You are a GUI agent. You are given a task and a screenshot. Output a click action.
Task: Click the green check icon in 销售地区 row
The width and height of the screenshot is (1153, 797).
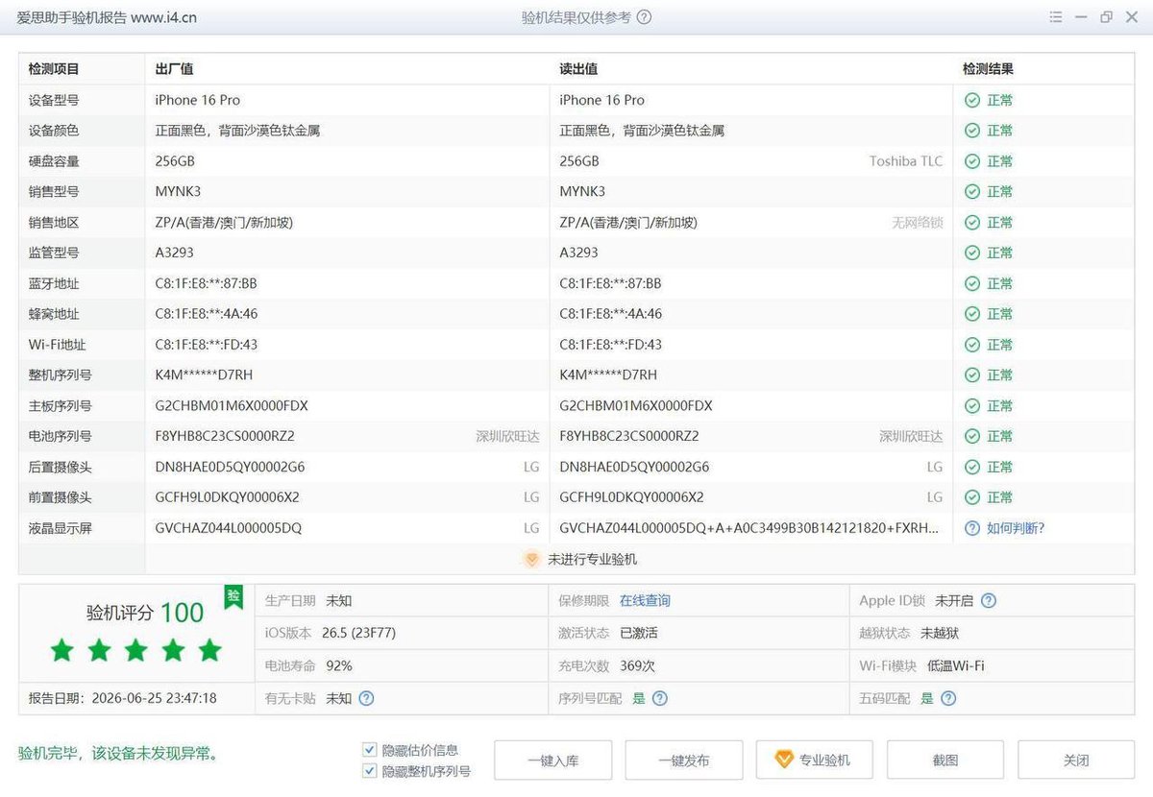point(972,223)
